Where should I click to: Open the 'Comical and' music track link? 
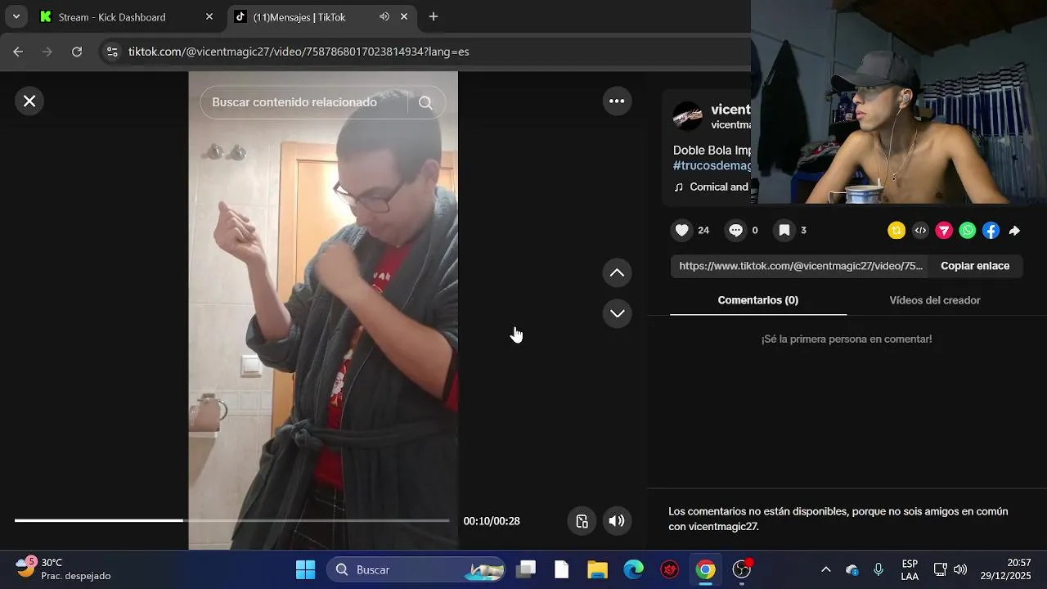tap(712, 187)
